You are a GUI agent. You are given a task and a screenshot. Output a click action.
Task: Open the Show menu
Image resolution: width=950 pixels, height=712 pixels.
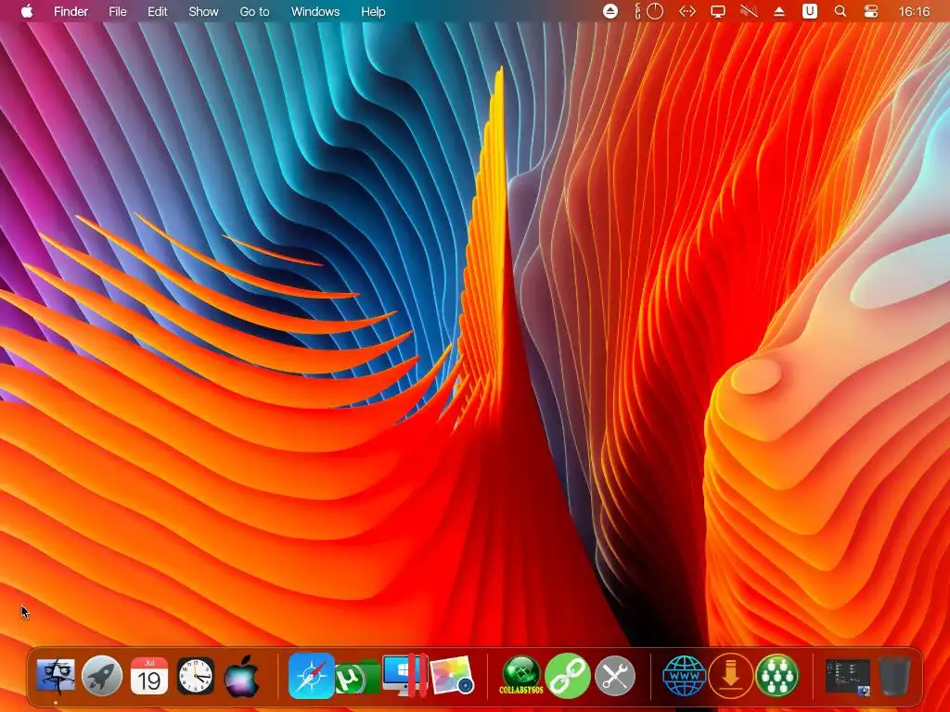tap(203, 11)
